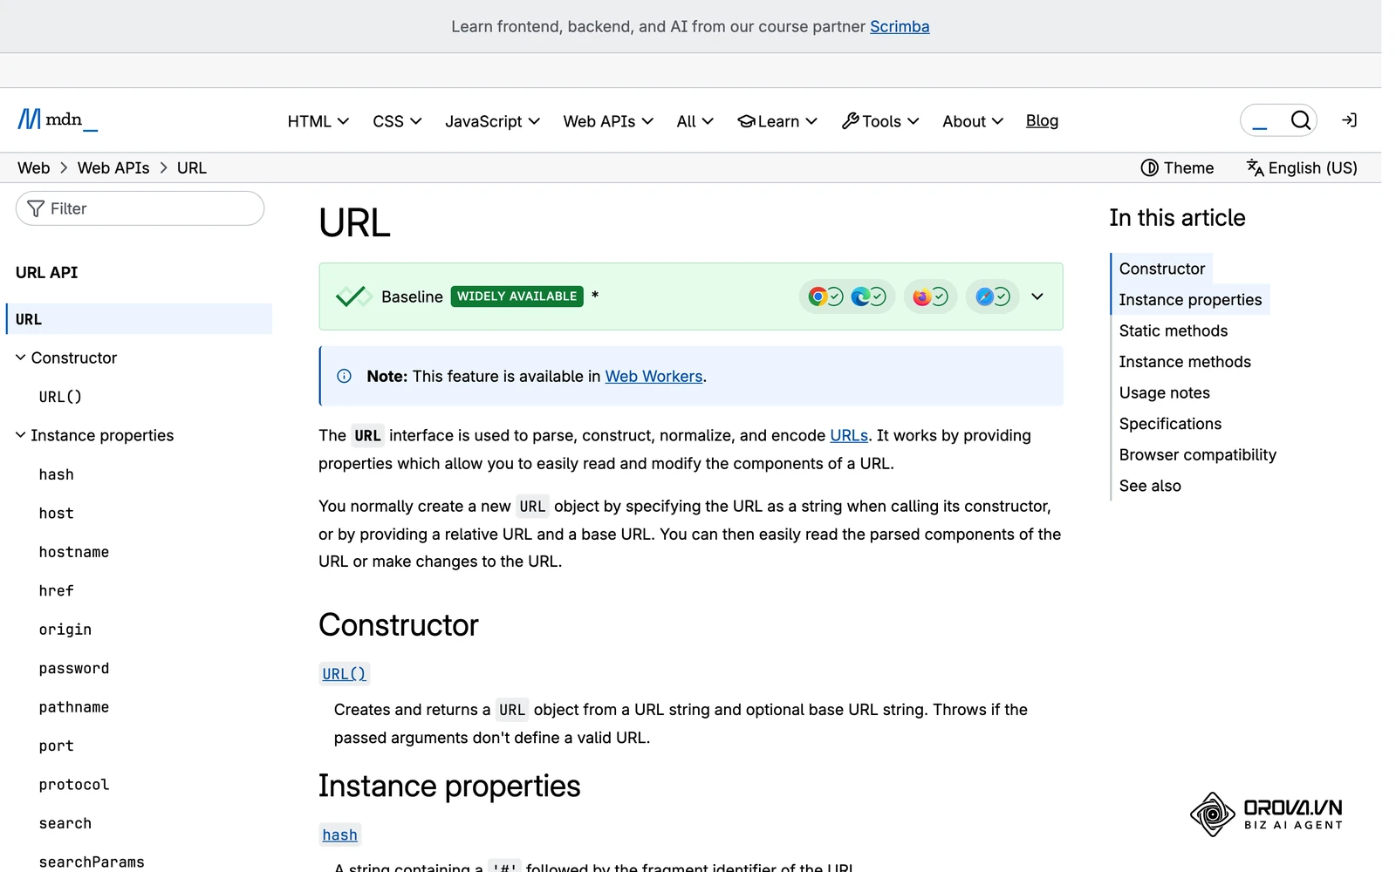Click the Firefox browser support icon
This screenshot has height=872, width=1396.
click(x=922, y=296)
